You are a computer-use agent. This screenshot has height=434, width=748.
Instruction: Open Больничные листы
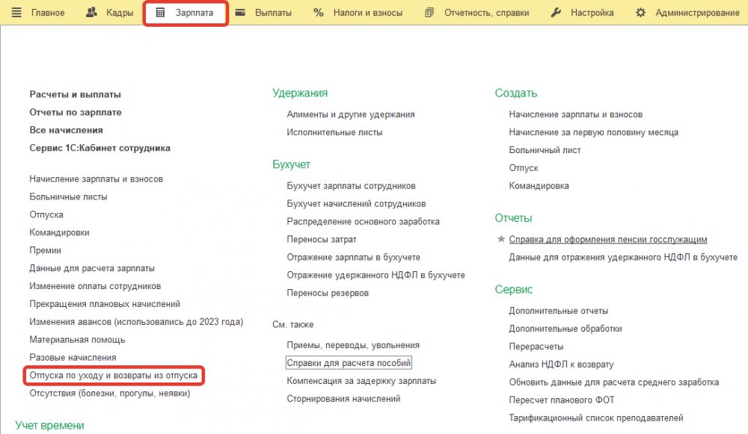pyautogui.click(x=68, y=196)
